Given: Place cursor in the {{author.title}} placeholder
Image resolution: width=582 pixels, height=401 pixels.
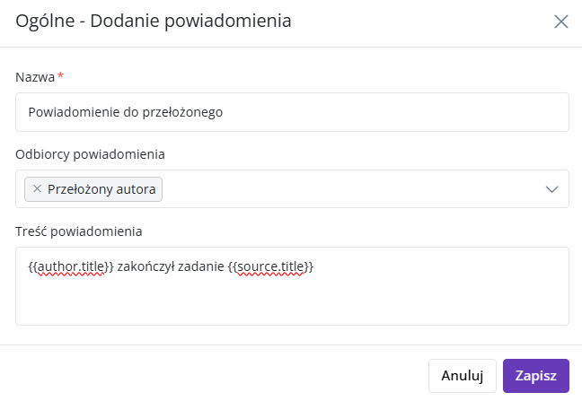Looking at the screenshot, I should point(71,266).
